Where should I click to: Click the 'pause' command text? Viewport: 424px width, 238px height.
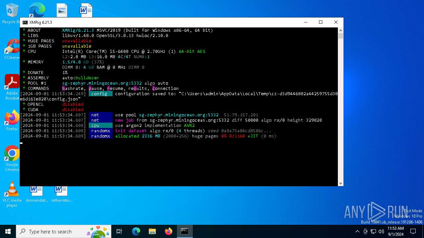(95, 88)
